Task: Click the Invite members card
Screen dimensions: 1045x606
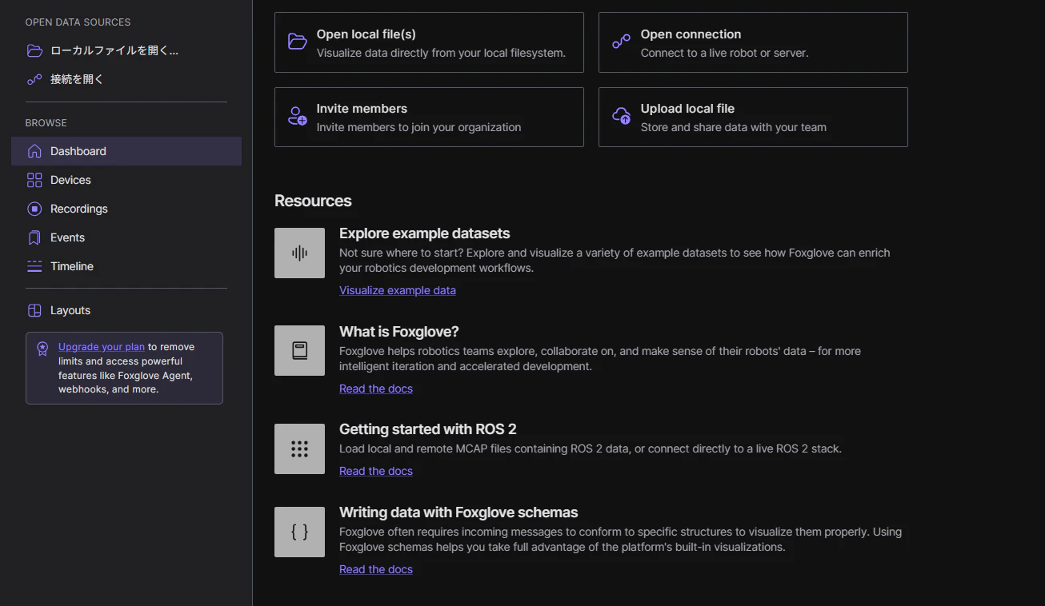Action: pyautogui.click(x=429, y=117)
